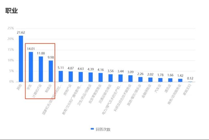Image resolution: width=209 pixels, height=140 pixels.
Task: Select the 4.16 data label
Action: pyautogui.click(x=101, y=70)
